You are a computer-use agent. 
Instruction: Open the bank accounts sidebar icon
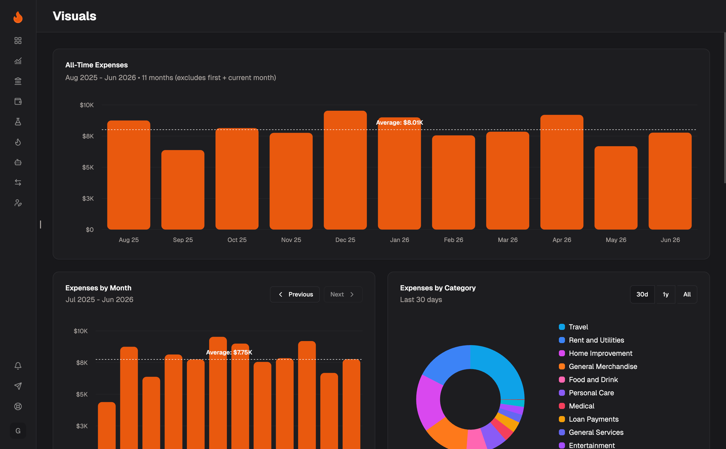[18, 81]
